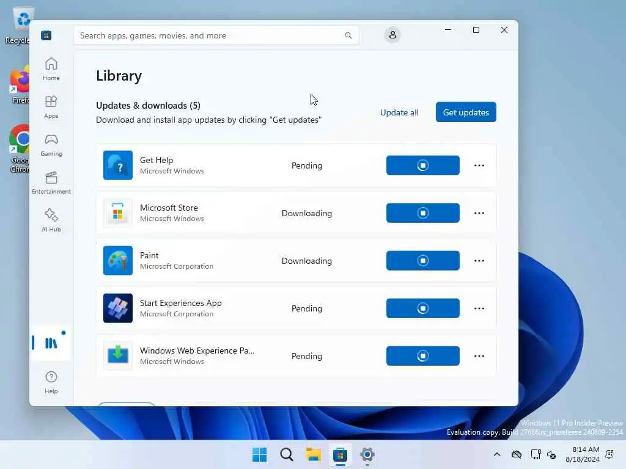This screenshot has width=626, height=469.
Task: Click the search magnifier icon in search box
Action: (348, 35)
